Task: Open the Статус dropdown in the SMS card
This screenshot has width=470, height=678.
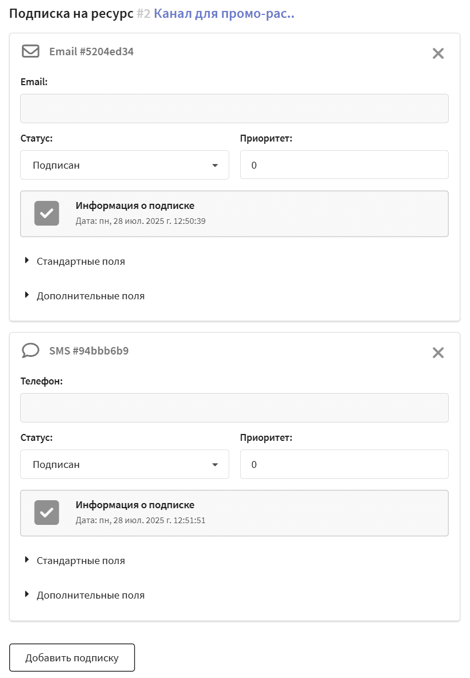Action: [x=125, y=464]
